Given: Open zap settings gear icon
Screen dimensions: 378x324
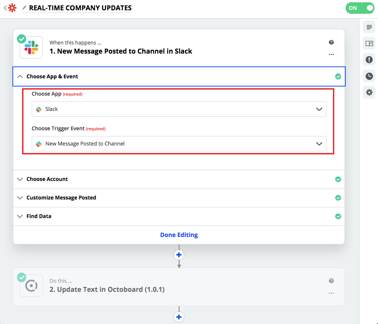Looking at the screenshot, I should click(369, 92).
